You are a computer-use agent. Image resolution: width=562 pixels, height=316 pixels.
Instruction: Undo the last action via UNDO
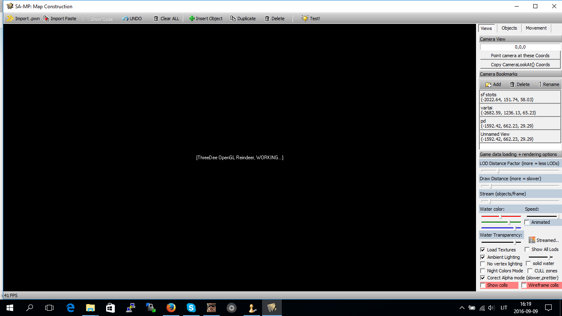coord(132,19)
